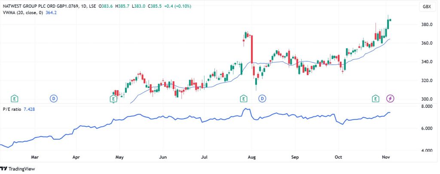Click the dividend D marker in August

tap(263, 98)
